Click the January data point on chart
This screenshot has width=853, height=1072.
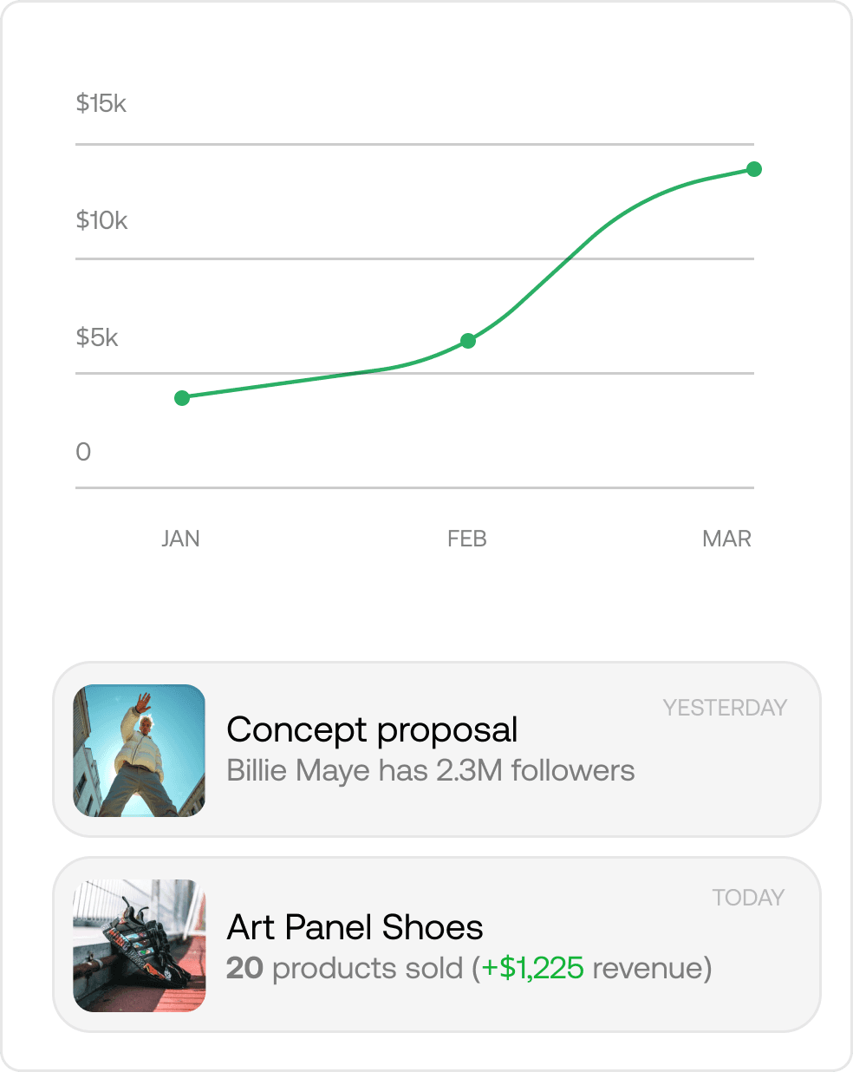pos(182,398)
